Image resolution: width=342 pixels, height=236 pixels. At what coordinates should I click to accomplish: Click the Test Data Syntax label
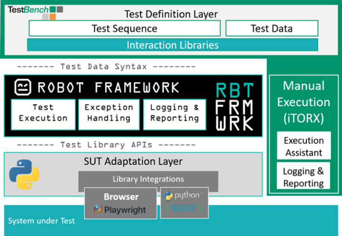[x=103, y=66]
